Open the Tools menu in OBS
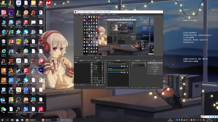The height and width of the screenshot is (122, 218). [109, 14]
